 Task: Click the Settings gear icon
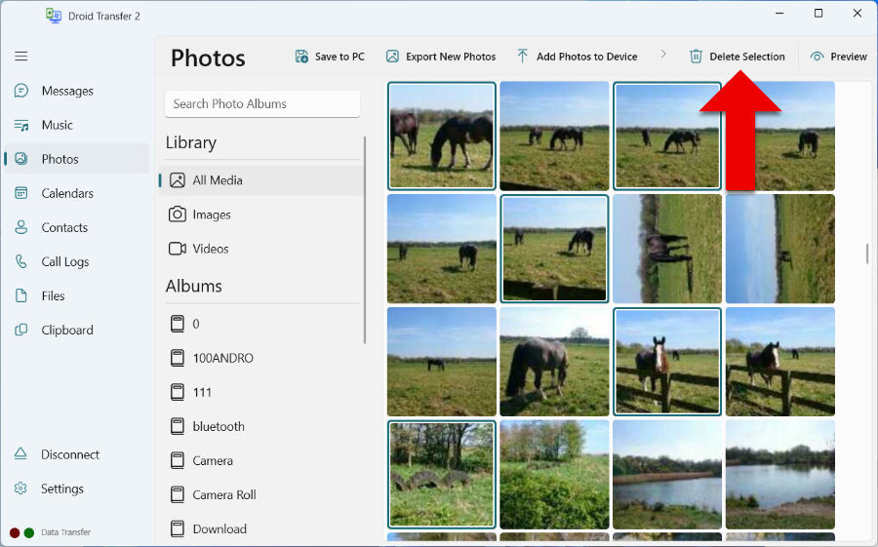coord(20,488)
